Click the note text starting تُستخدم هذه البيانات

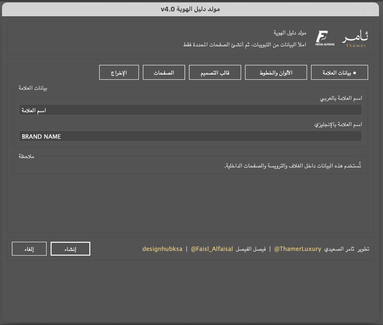click(293, 166)
